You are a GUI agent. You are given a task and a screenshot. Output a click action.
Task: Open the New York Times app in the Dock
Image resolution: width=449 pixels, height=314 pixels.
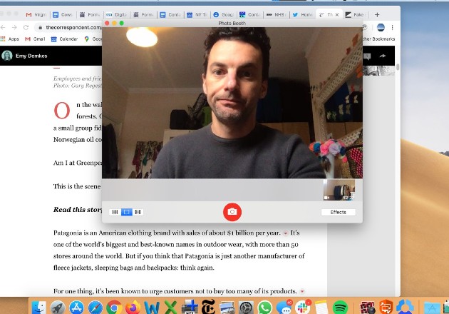click(208, 308)
